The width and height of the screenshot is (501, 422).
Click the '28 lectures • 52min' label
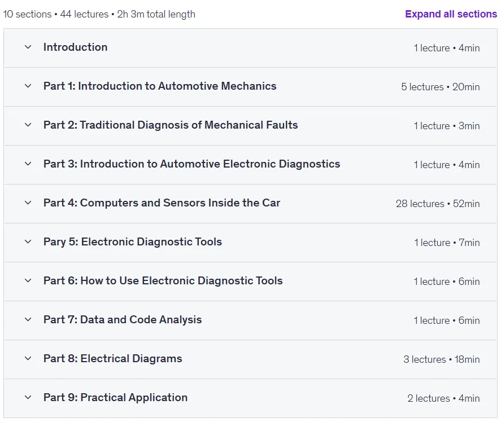[438, 204]
